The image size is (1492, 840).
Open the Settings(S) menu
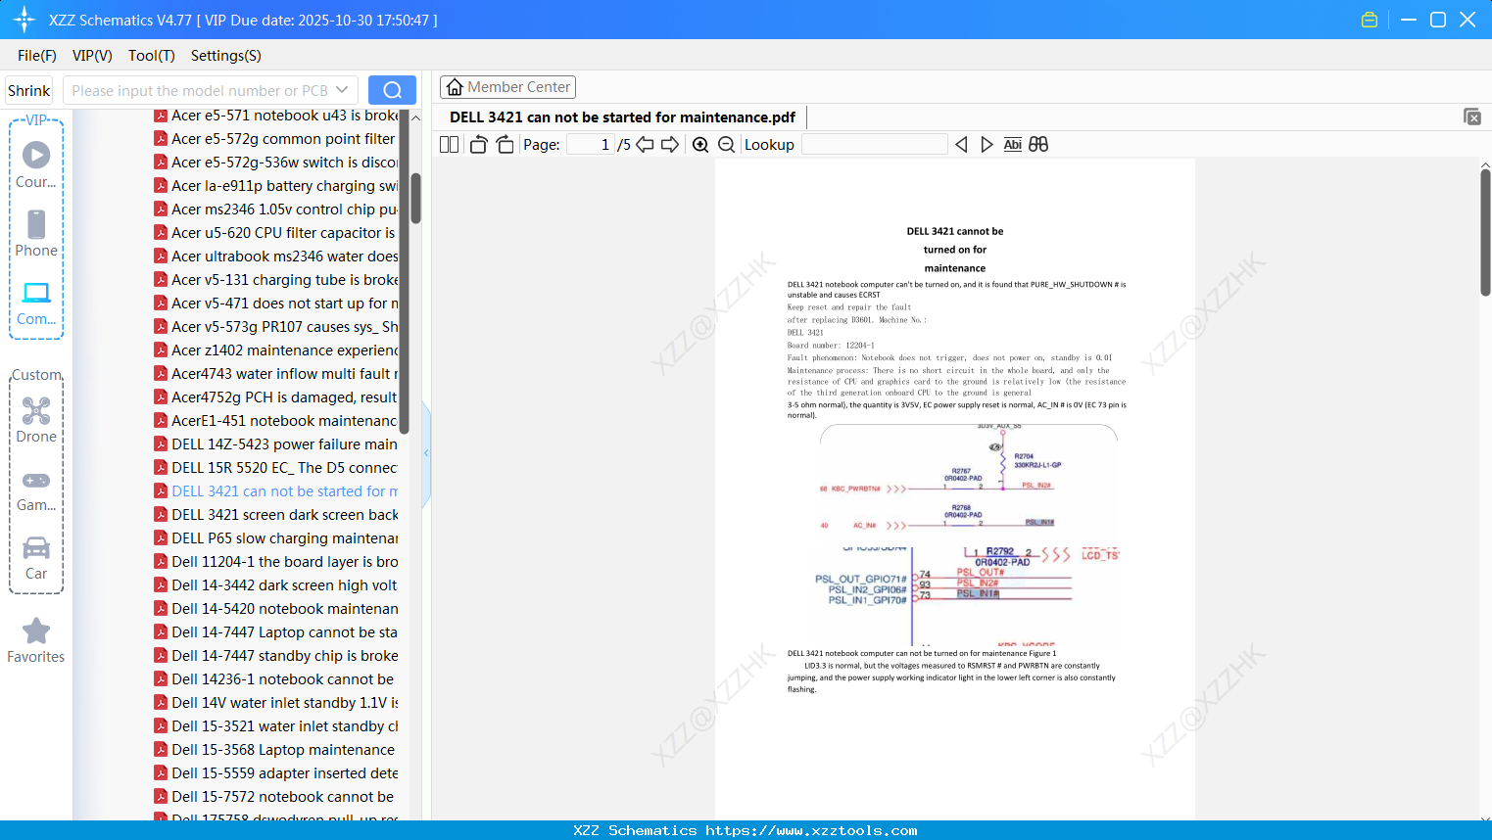coord(226,56)
